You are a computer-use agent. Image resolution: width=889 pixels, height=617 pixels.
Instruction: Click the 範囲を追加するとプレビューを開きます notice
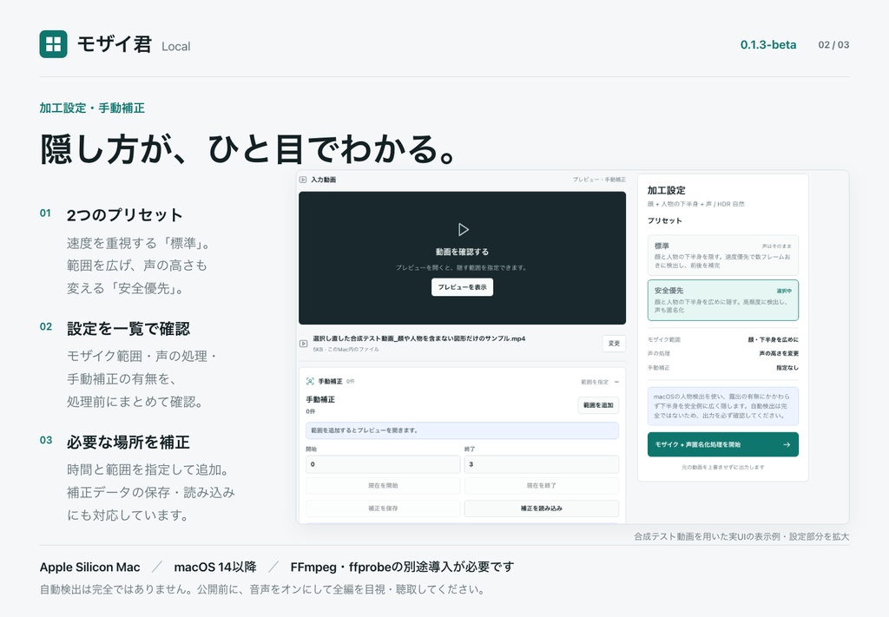(x=462, y=430)
